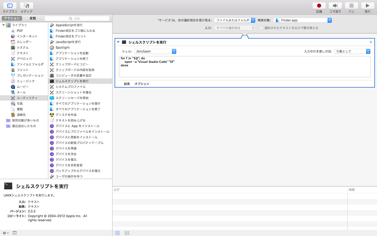Toggle the Library (ライブラリ) panel icon

click(x=10, y=6)
